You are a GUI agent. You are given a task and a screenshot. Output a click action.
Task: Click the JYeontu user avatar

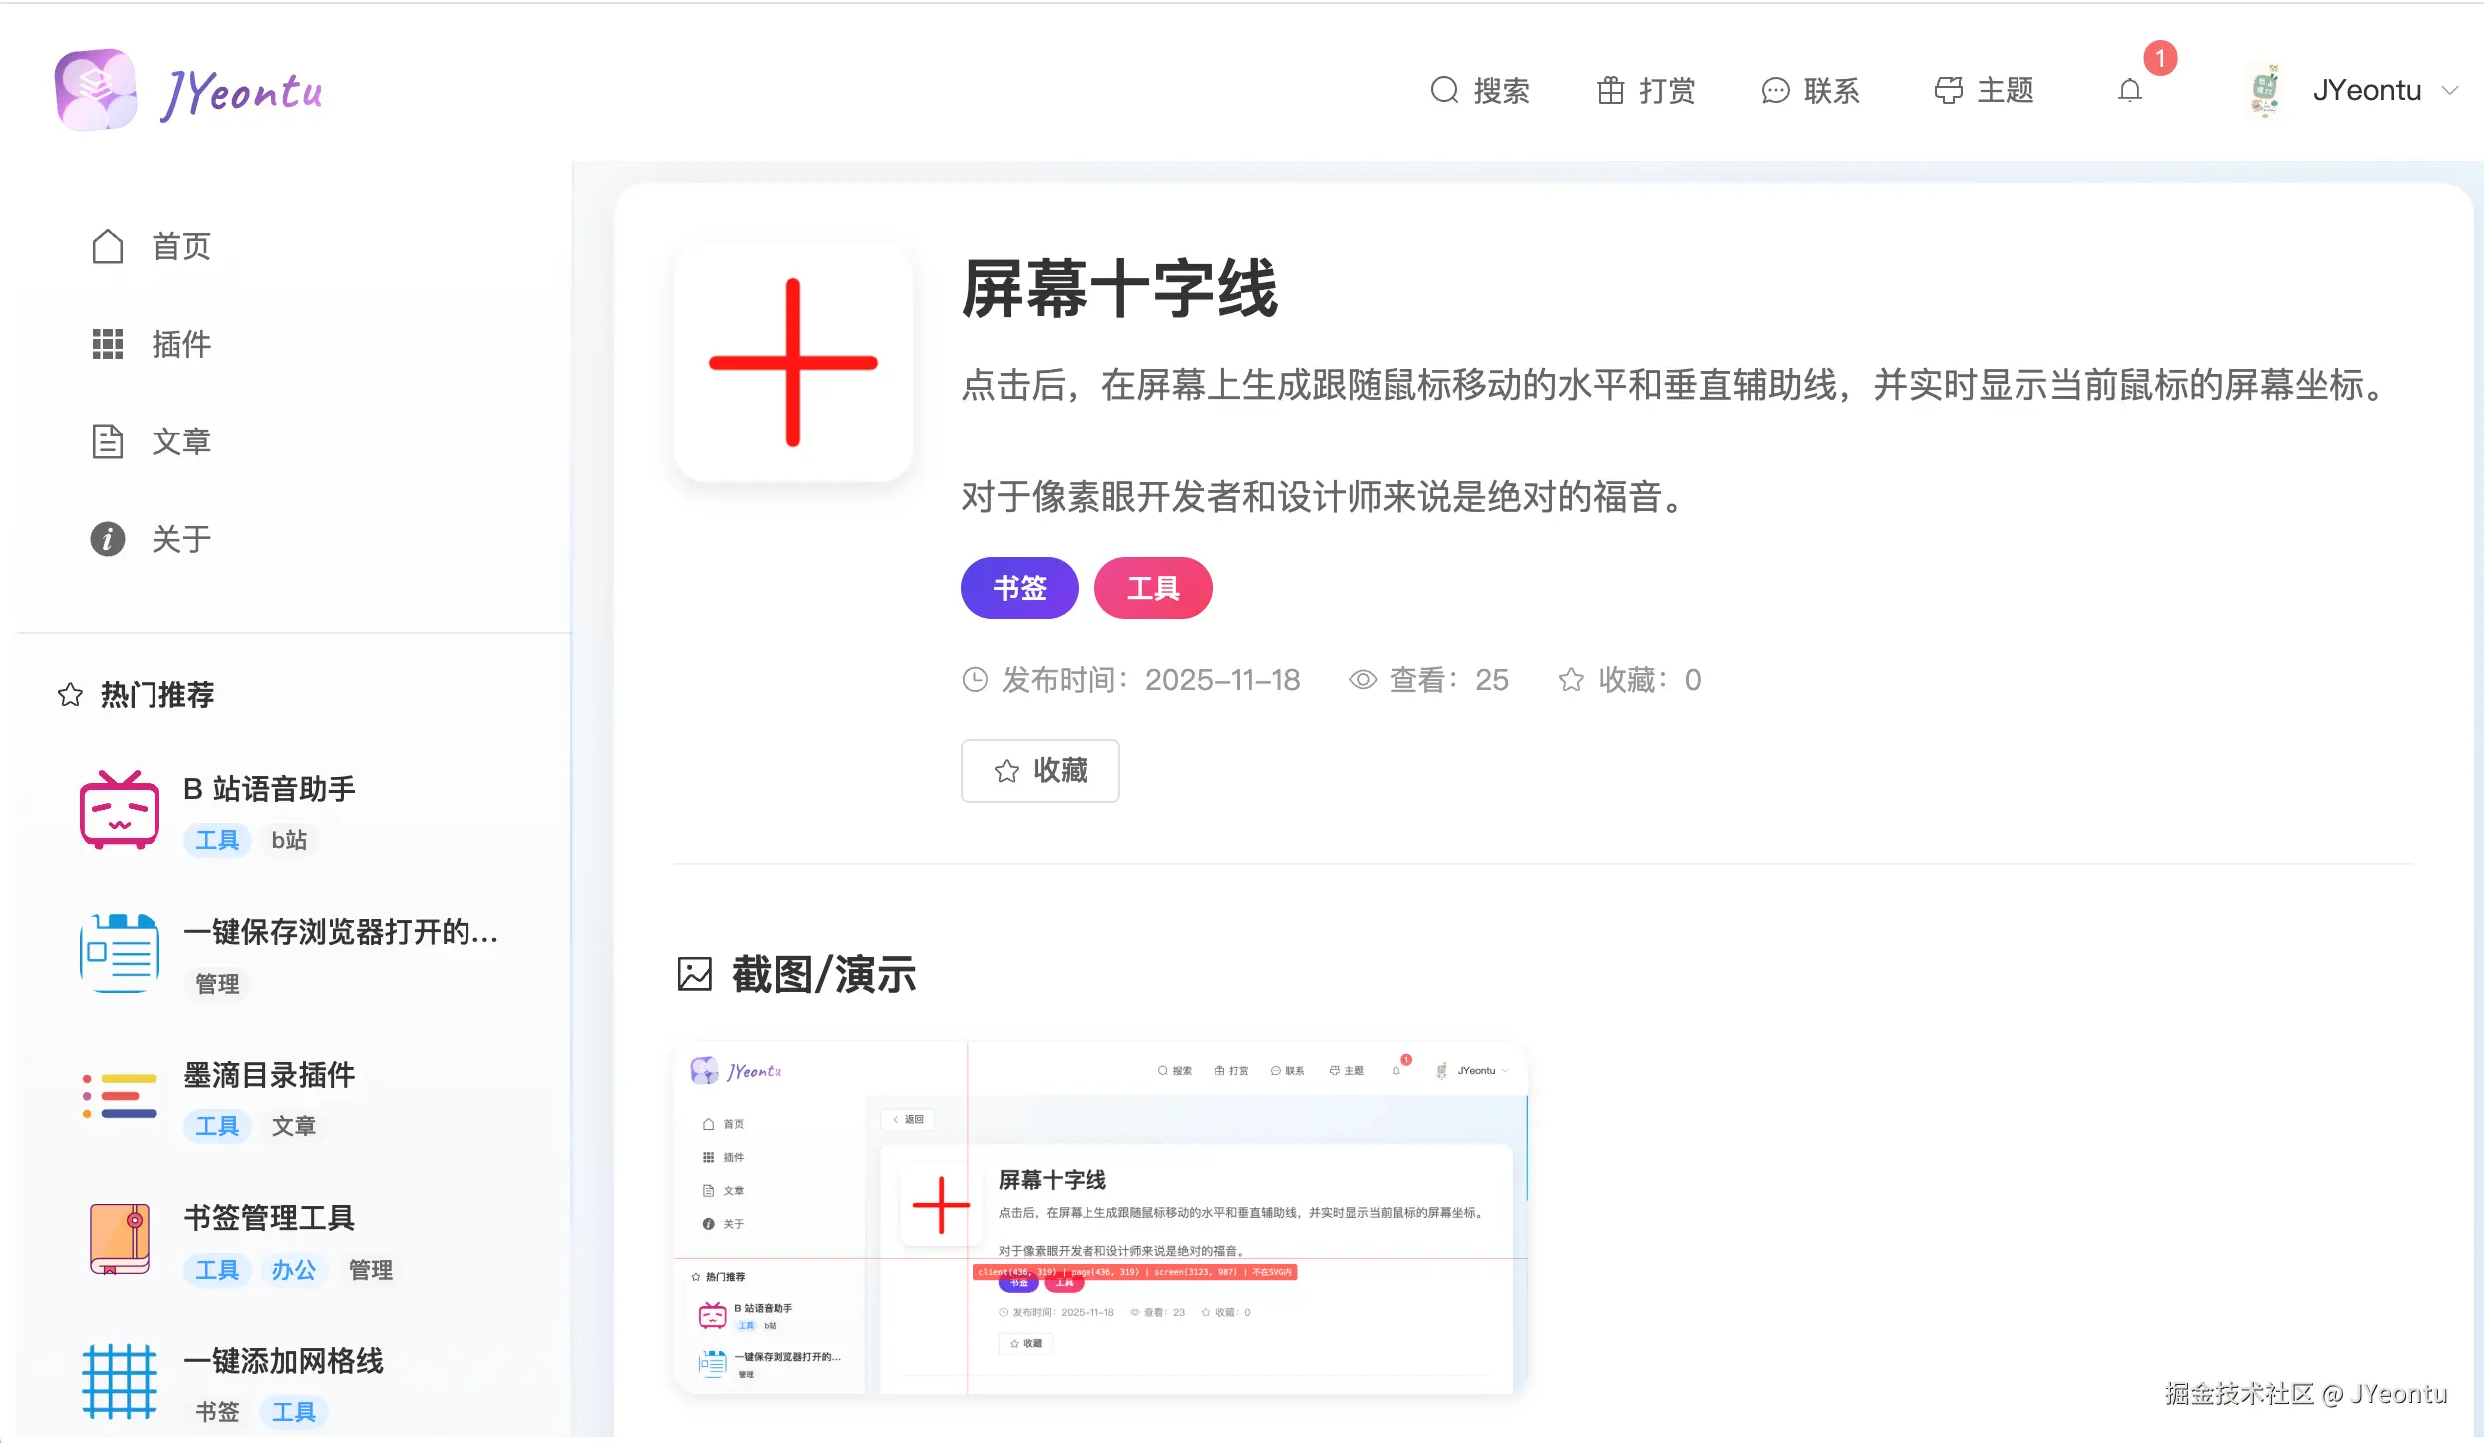pos(2265,91)
